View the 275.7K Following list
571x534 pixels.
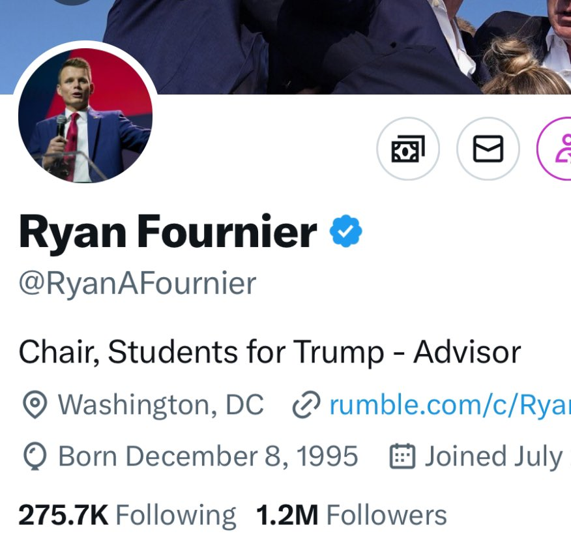pos(127,514)
